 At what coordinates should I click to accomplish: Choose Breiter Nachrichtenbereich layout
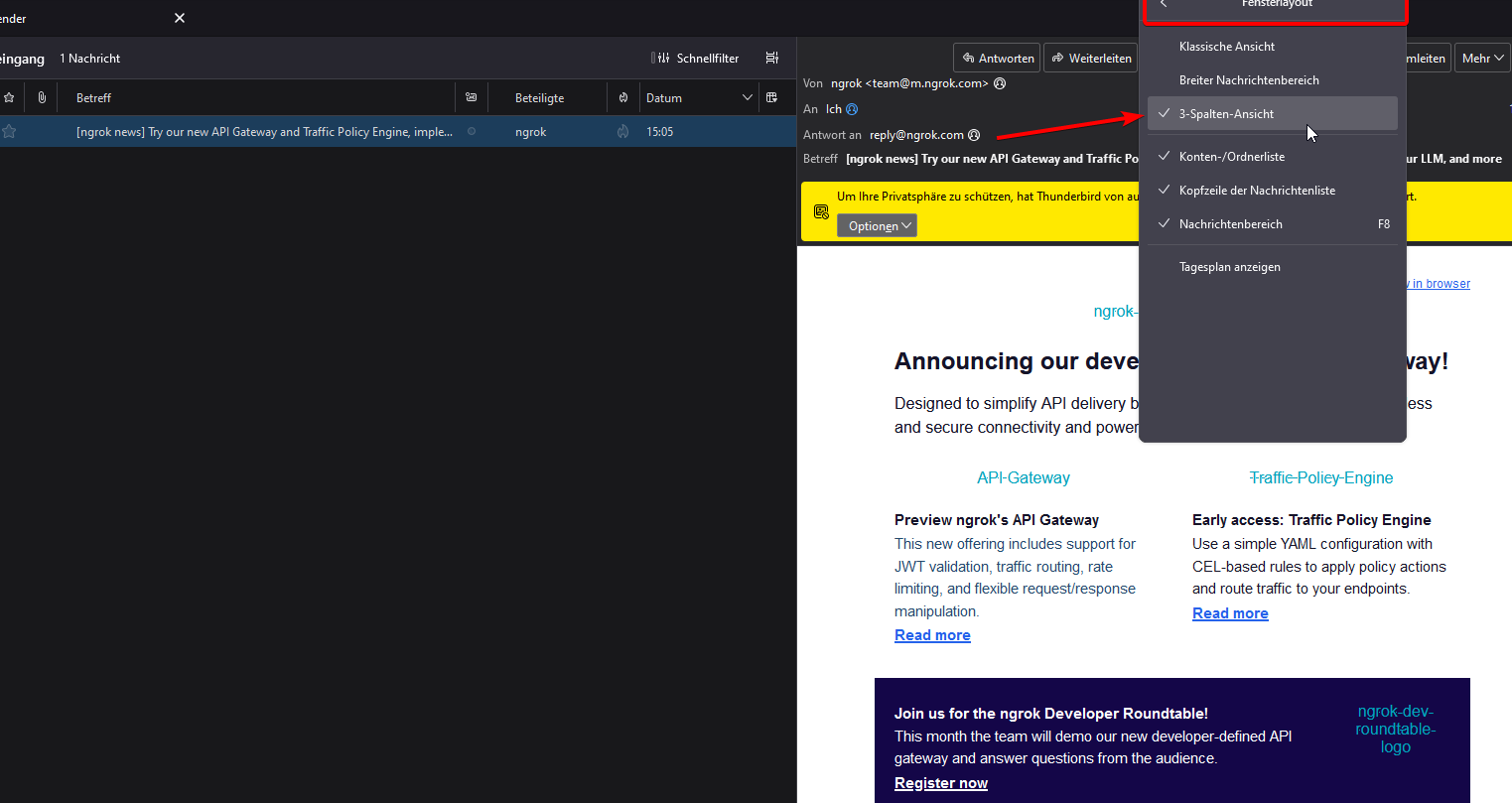coord(1248,80)
